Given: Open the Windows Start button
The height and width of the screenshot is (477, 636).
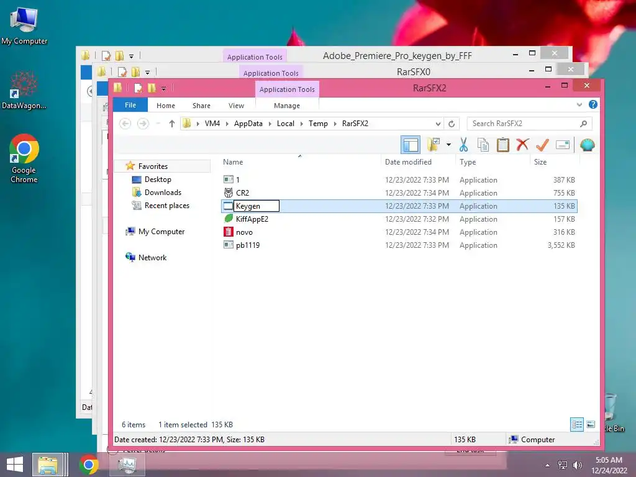Looking at the screenshot, I should click(x=15, y=465).
